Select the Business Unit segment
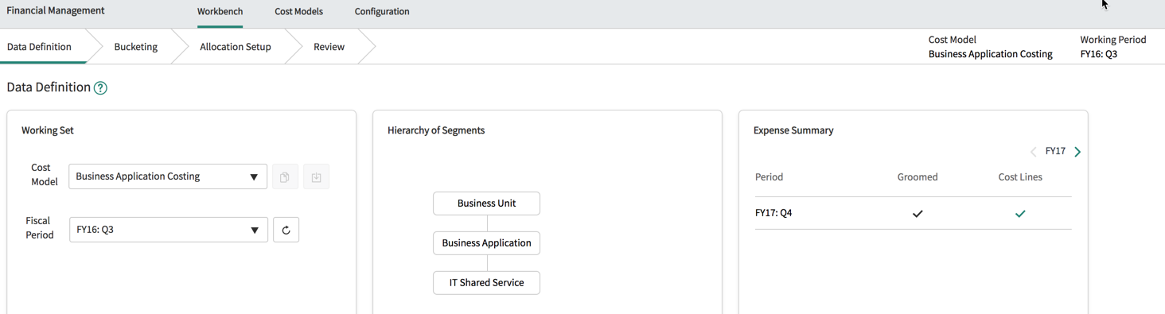This screenshot has height=314, width=1165. [x=486, y=204]
